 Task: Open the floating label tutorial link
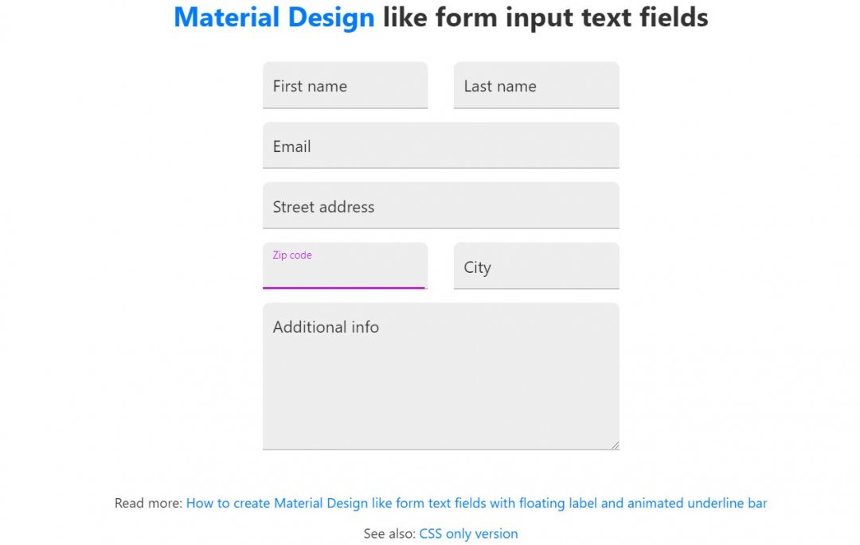coord(476,503)
